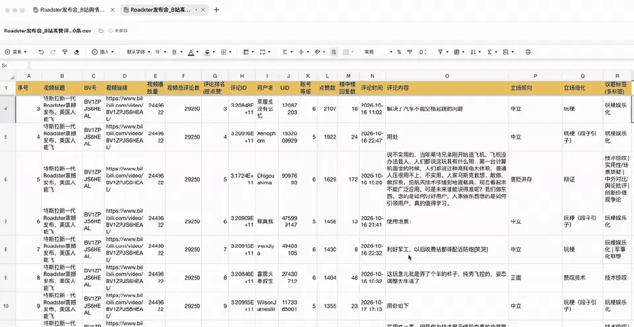Click the formula bar input
634x327 pixels.
[x=331, y=65]
